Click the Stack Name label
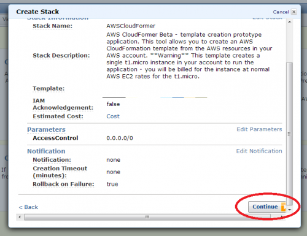This screenshot has width=307, height=236. coord(53,26)
